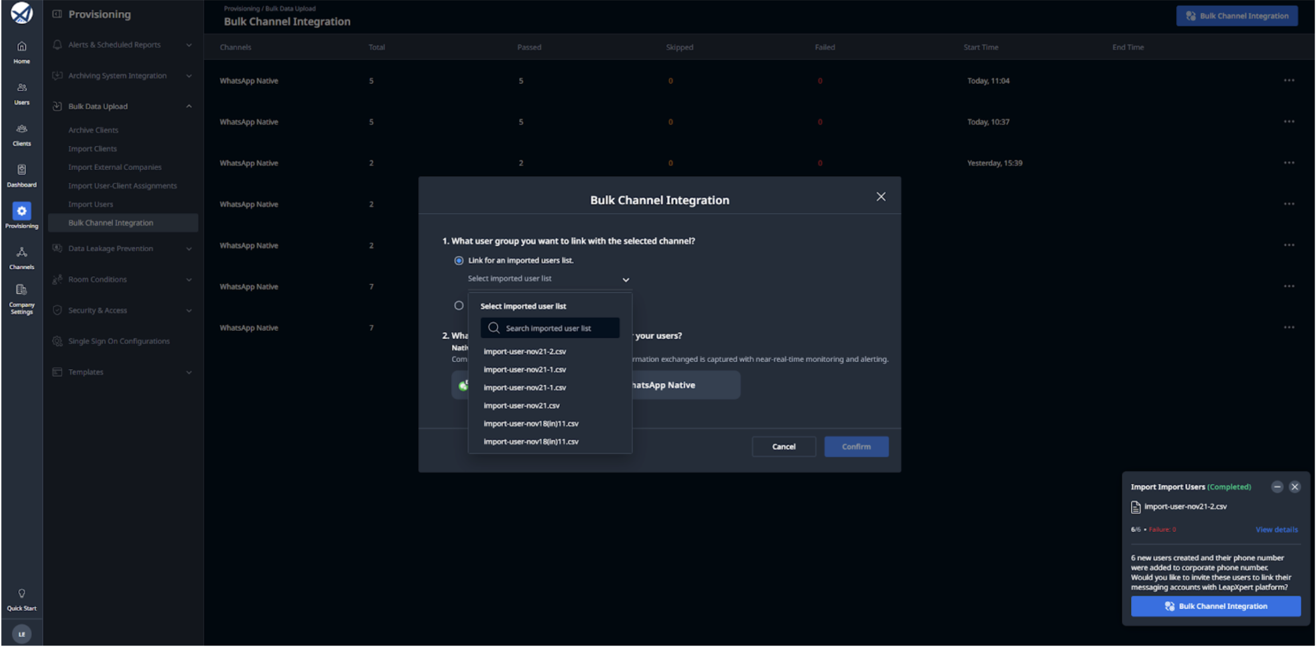Select 'Link for an imported users list' radio

pyautogui.click(x=459, y=261)
